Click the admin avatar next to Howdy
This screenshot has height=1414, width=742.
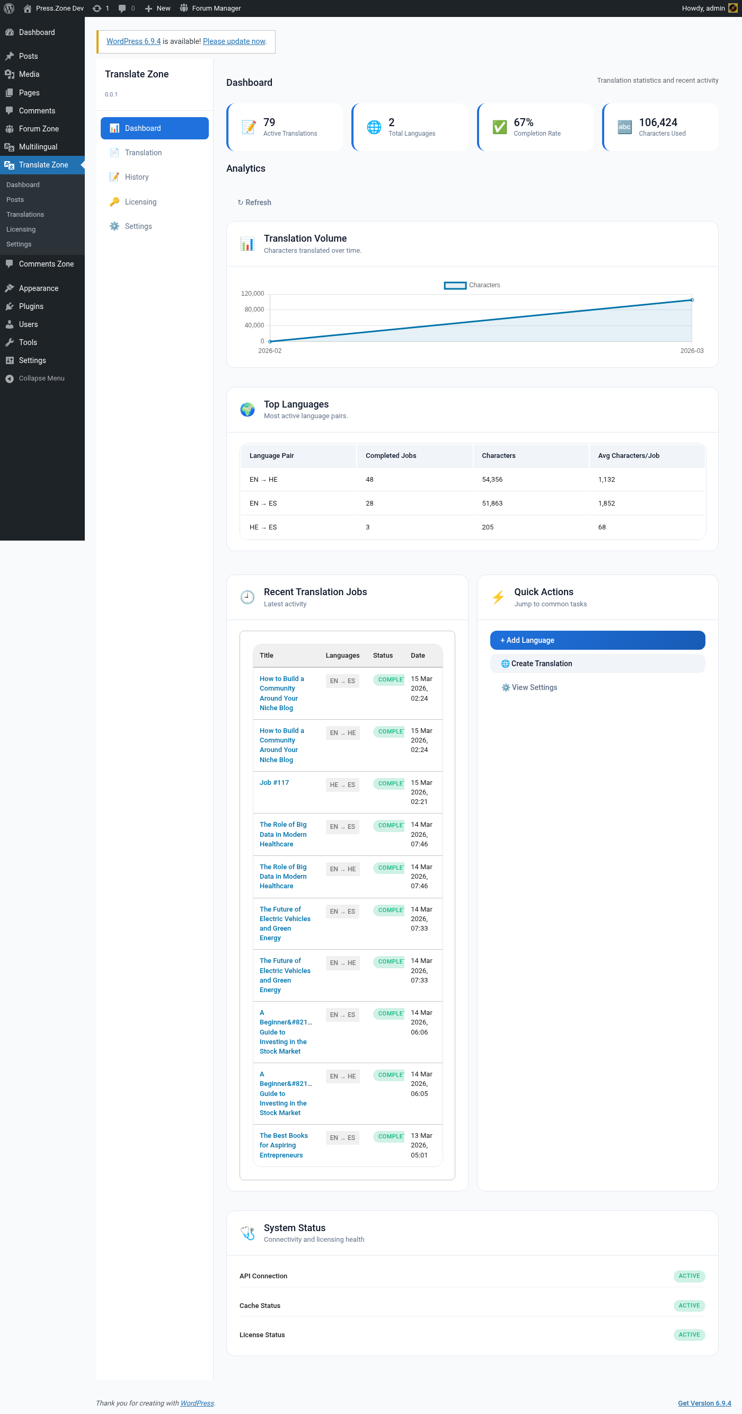pos(732,8)
